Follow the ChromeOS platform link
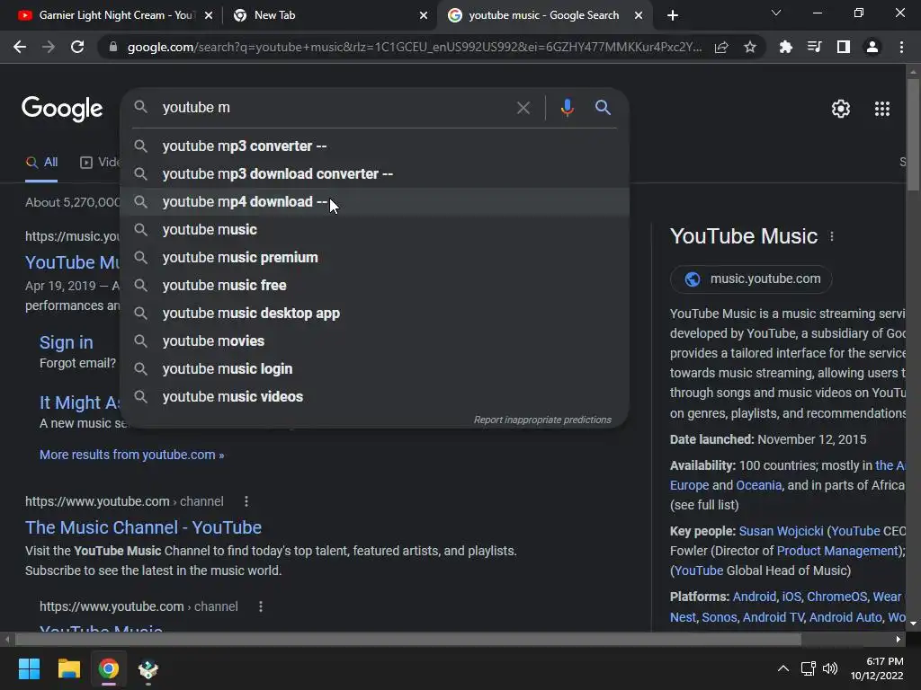The width and height of the screenshot is (921, 690). tap(836, 597)
